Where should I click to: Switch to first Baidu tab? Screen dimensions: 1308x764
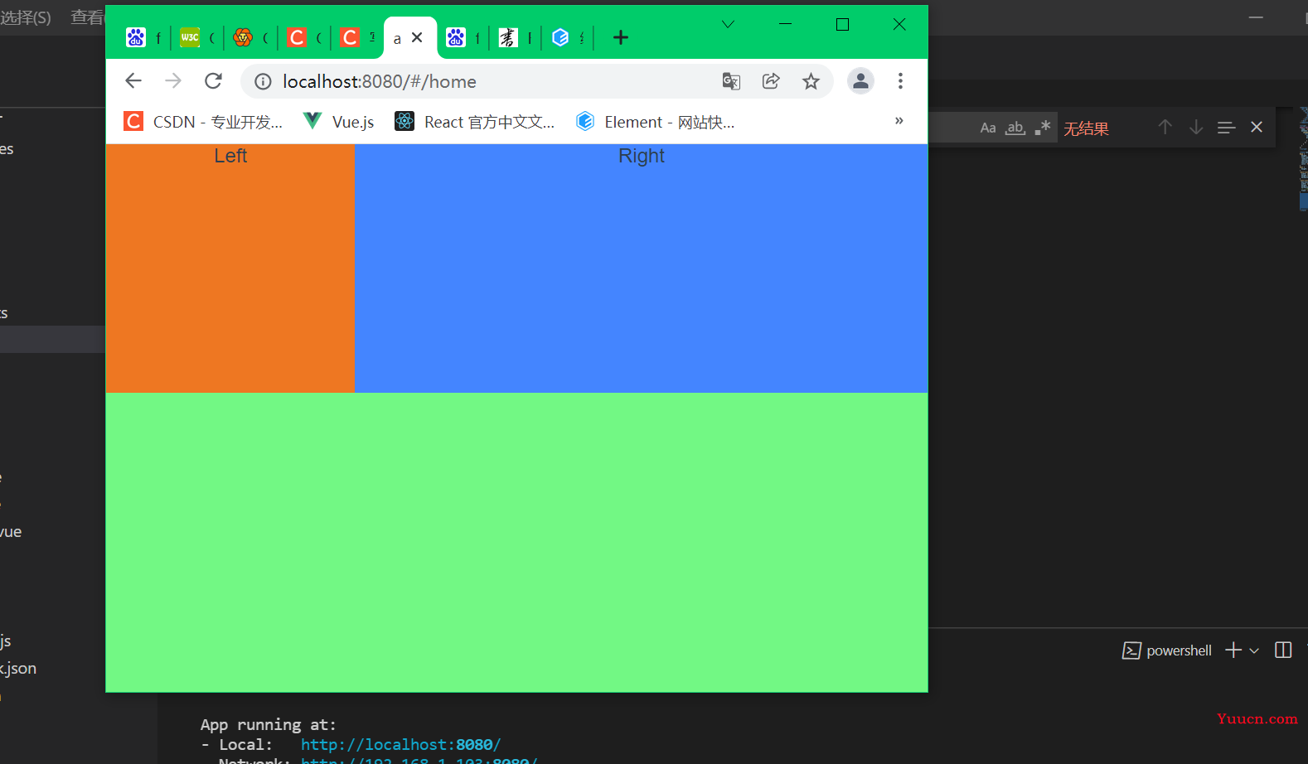(x=144, y=37)
